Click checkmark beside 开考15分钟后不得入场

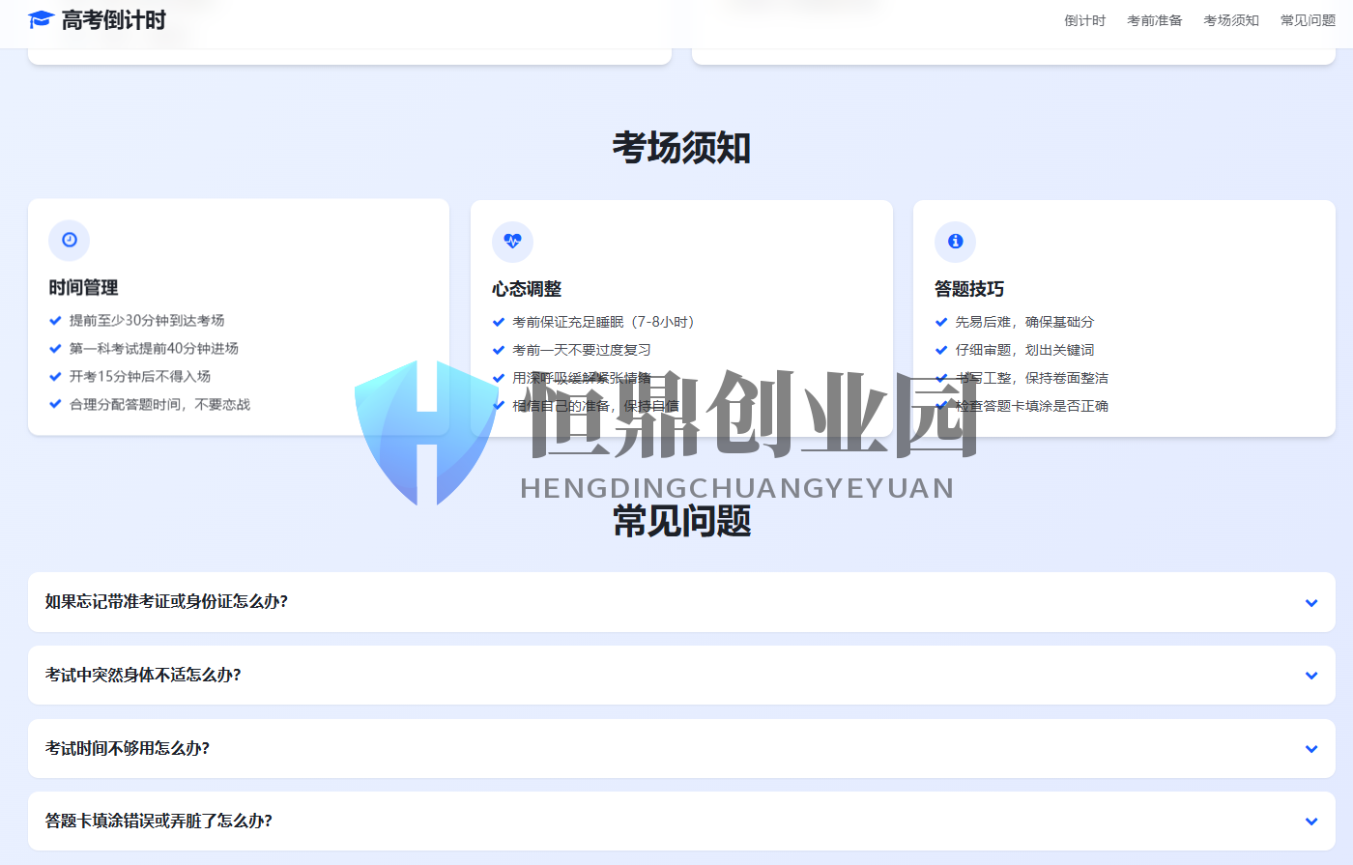(x=55, y=377)
